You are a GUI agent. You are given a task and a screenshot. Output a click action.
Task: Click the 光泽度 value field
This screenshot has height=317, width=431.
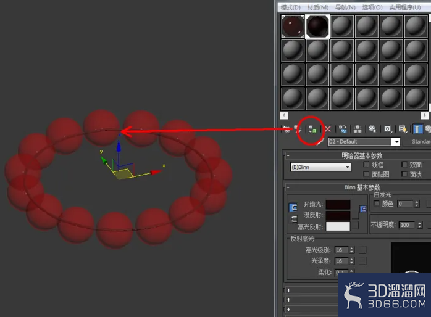[x=341, y=261]
